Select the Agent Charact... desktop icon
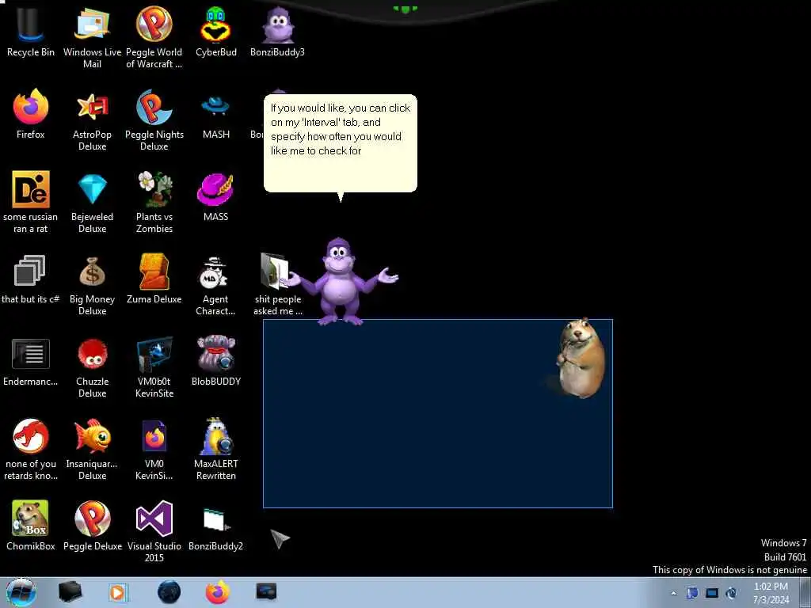Viewport: 811px width, 608px height. coord(215,285)
